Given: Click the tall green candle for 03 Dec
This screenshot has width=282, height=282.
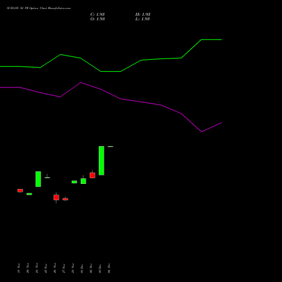Looking at the screenshot, I should (102, 161).
